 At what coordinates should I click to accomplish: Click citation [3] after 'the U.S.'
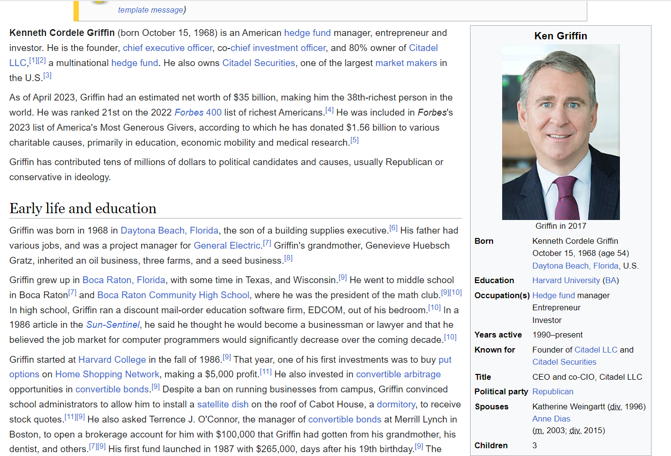(47, 75)
